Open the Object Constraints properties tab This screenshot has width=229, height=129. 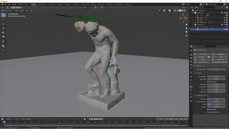[x=191, y=90]
